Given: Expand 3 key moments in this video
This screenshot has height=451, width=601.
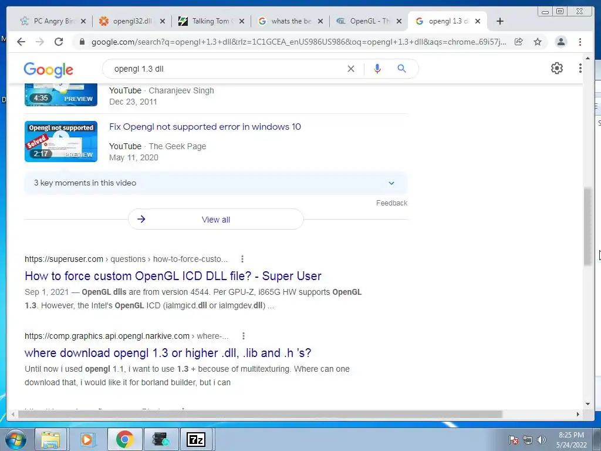Looking at the screenshot, I should click(215, 183).
